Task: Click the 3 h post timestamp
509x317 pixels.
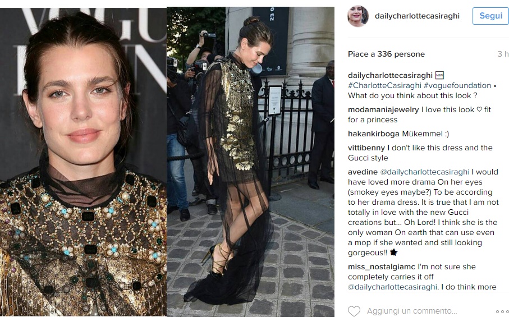Action: [x=502, y=54]
